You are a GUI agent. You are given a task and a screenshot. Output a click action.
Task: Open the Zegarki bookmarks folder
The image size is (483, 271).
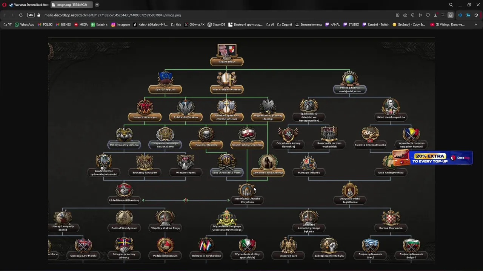[x=285, y=24]
